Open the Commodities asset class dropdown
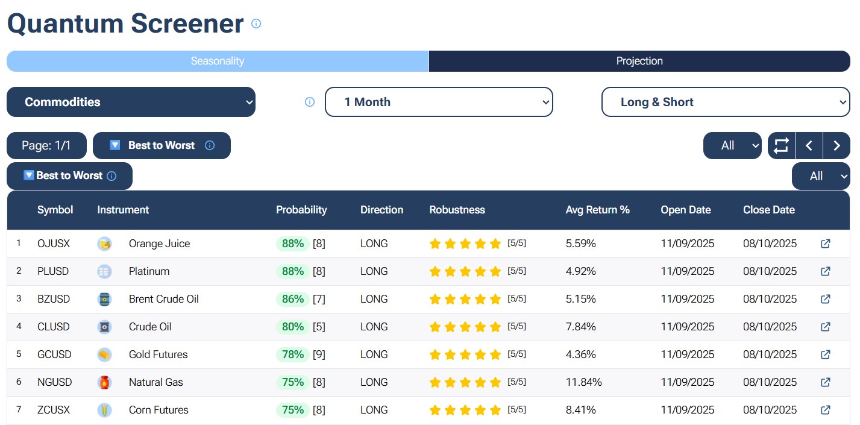Screen dimensions: 860x425 coord(131,102)
